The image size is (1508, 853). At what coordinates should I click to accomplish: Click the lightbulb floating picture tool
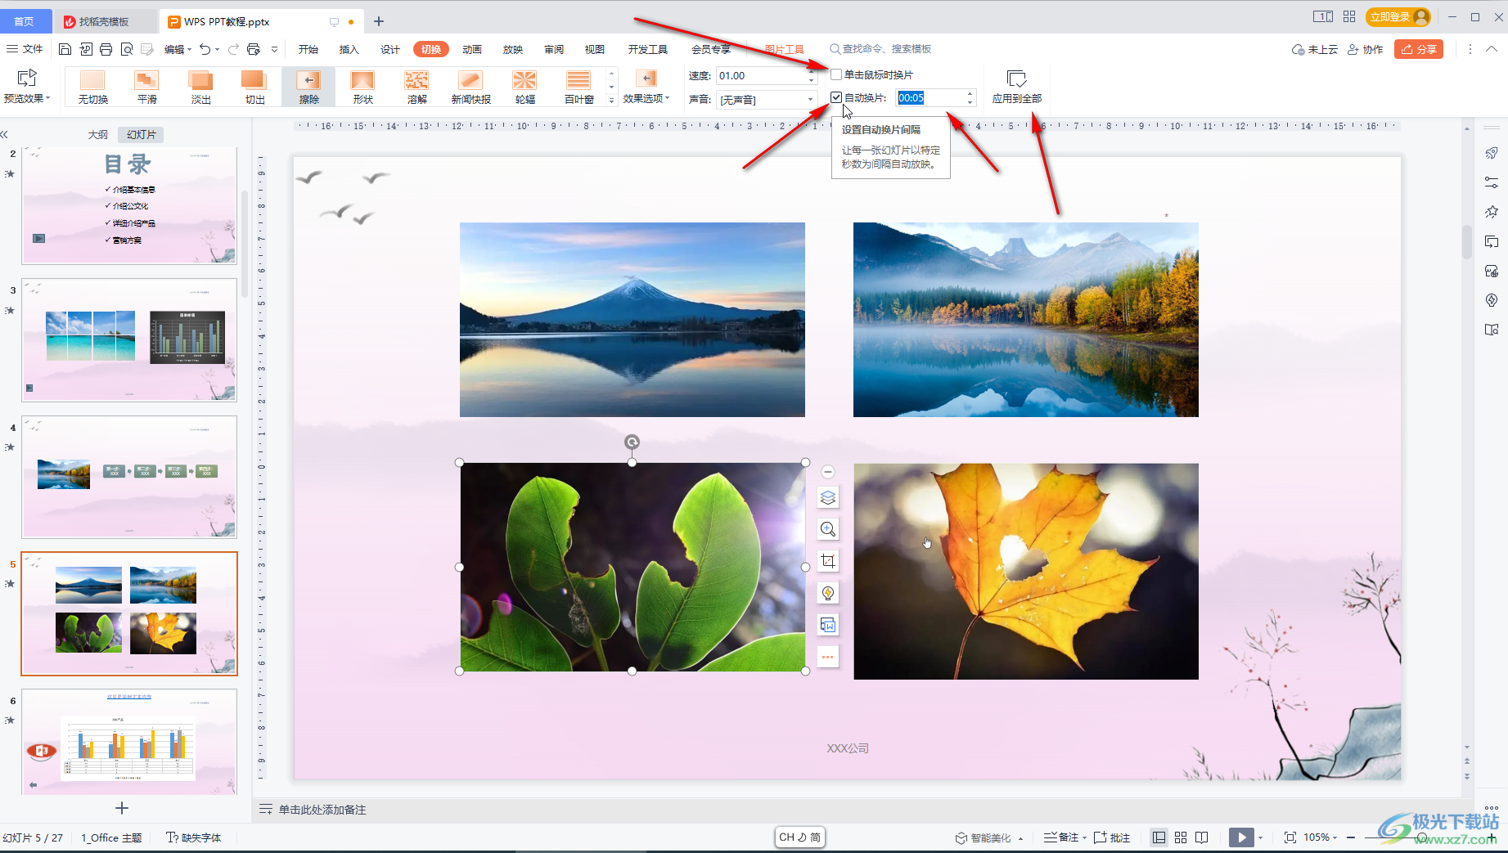(x=828, y=593)
